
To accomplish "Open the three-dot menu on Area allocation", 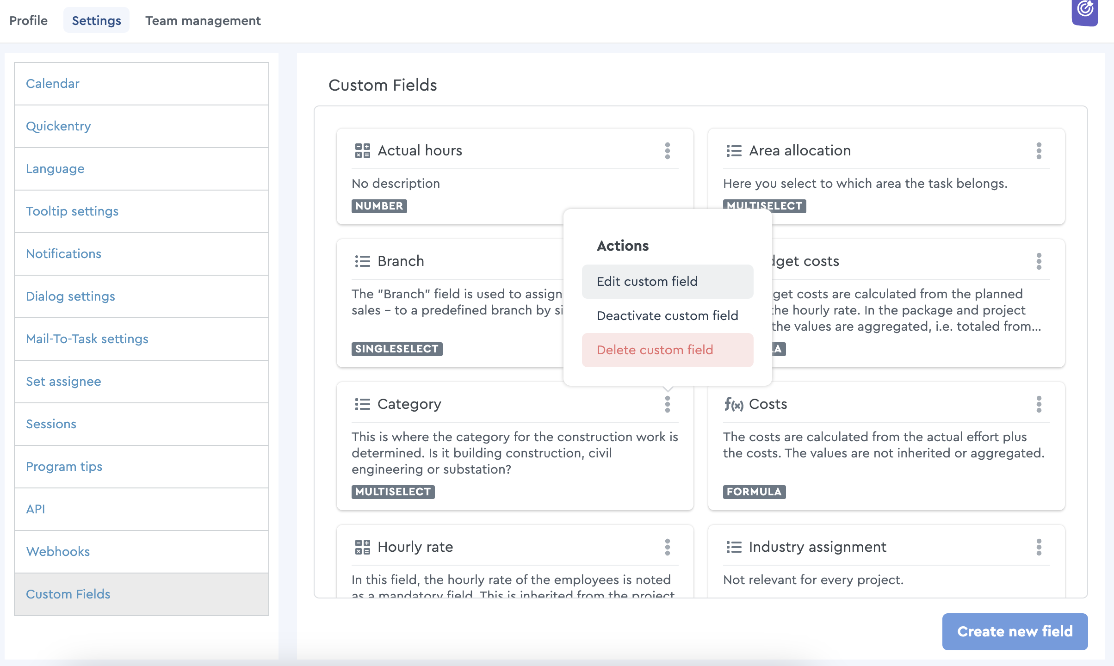I will coord(1039,151).
